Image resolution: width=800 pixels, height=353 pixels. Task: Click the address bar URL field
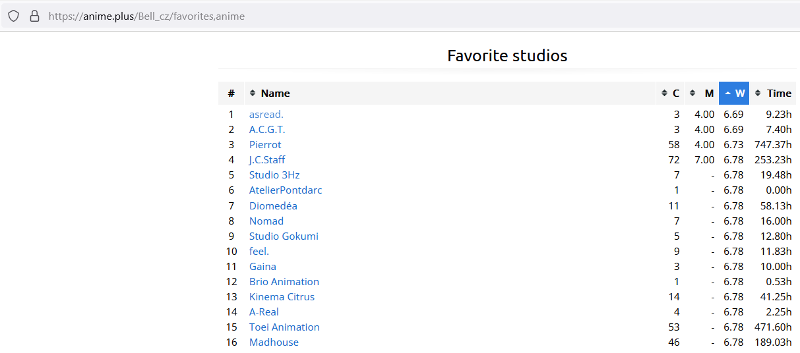pyautogui.click(x=396, y=16)
